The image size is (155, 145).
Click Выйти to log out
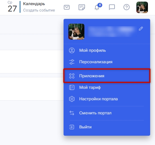[107, 127]
